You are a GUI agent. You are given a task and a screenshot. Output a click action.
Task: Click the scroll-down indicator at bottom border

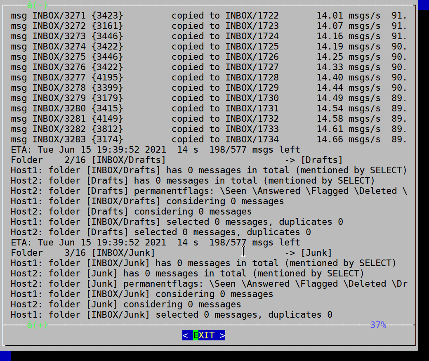(x=37, y=325)
